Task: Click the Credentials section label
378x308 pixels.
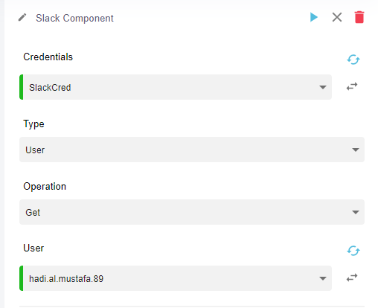Action: click(48, 57)
